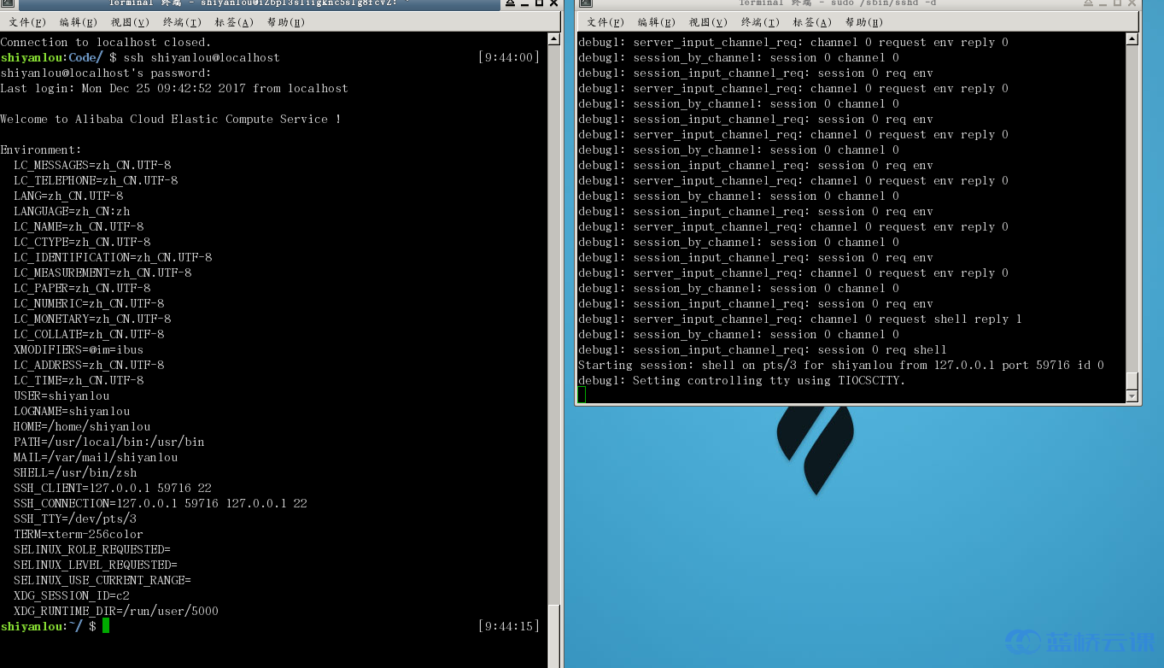Viewport: 1164px width, 668px height.
Task: Click the USER=shiyanlou line
Action: coord(61,396)
